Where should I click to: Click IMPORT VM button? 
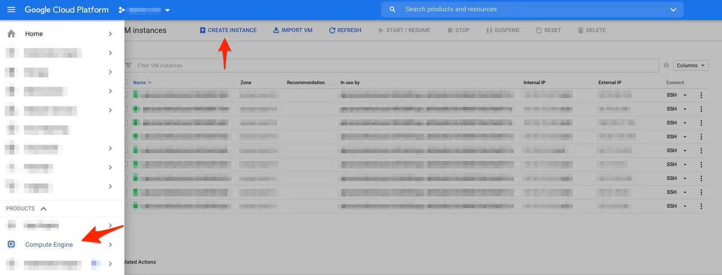293,30
